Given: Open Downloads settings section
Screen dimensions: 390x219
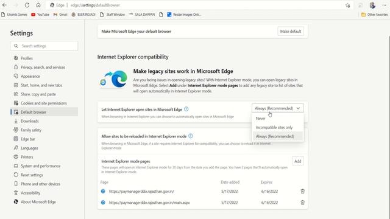Looking at the screenshot, I should (44, 121).
